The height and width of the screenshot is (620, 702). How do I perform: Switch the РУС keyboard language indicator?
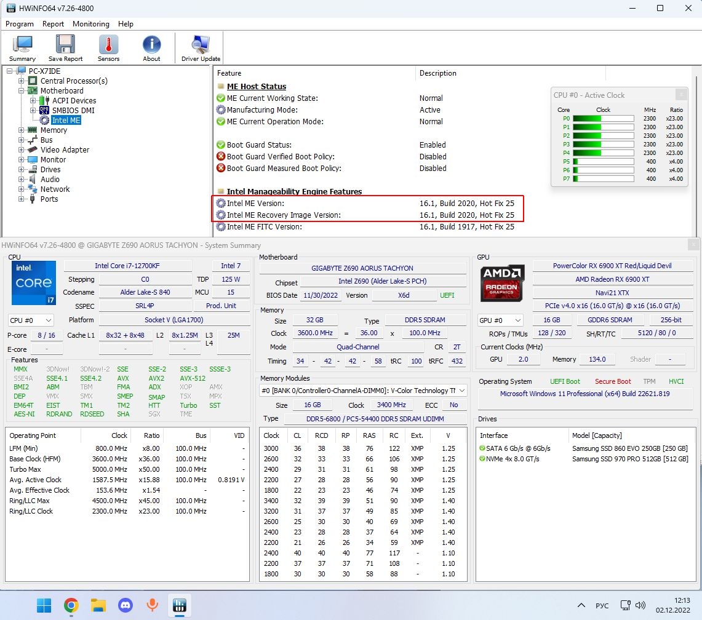click(602, 606)
